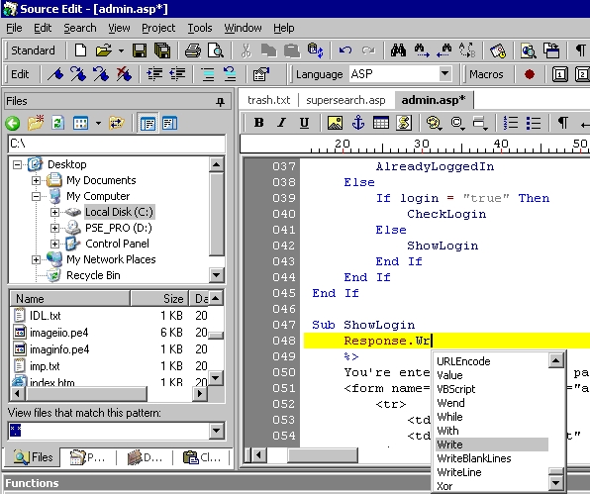Click the Clear bookmarks icon with red X
This screenshot has width=590, height=494.
pyautogui.click(x=124, y=74)
